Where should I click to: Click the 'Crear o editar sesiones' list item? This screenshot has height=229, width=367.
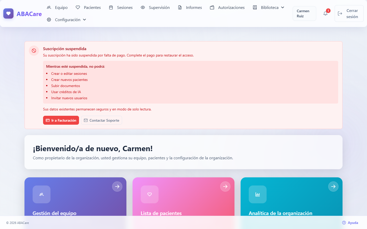pos(69,74)
